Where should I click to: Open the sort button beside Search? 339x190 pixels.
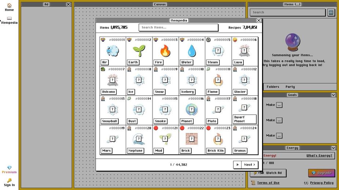[331, 12]
